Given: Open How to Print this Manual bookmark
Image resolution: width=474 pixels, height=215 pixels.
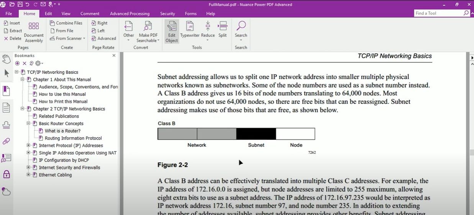Looking at the screenshot, I should 63,102.
